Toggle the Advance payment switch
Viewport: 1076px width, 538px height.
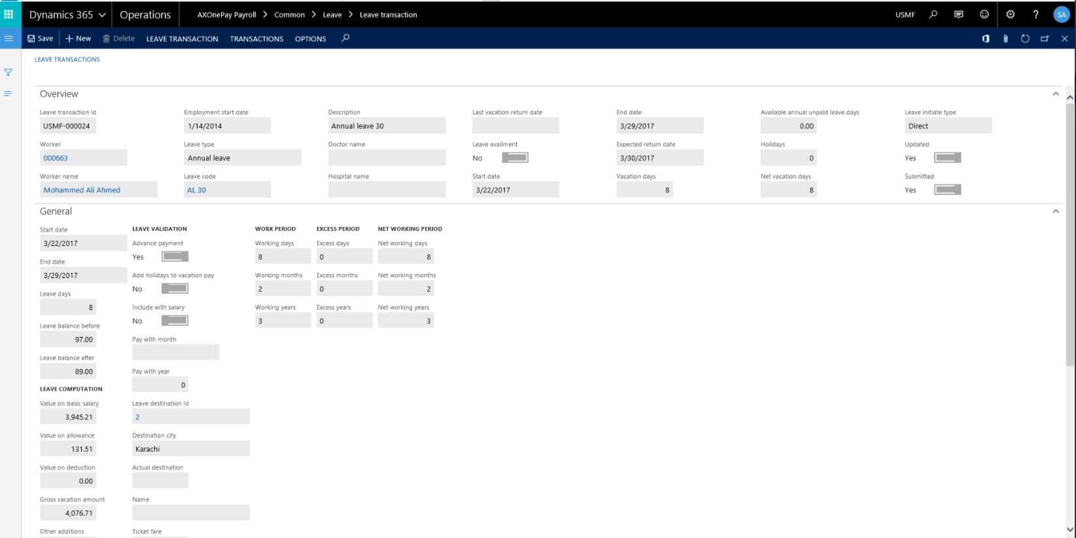[175, 257]
